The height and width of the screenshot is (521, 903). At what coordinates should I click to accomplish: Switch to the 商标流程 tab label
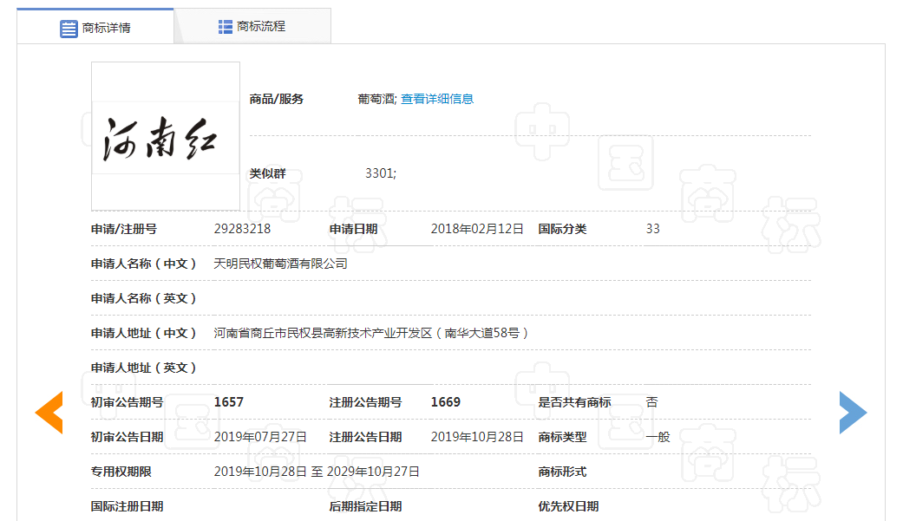(261, 27)
